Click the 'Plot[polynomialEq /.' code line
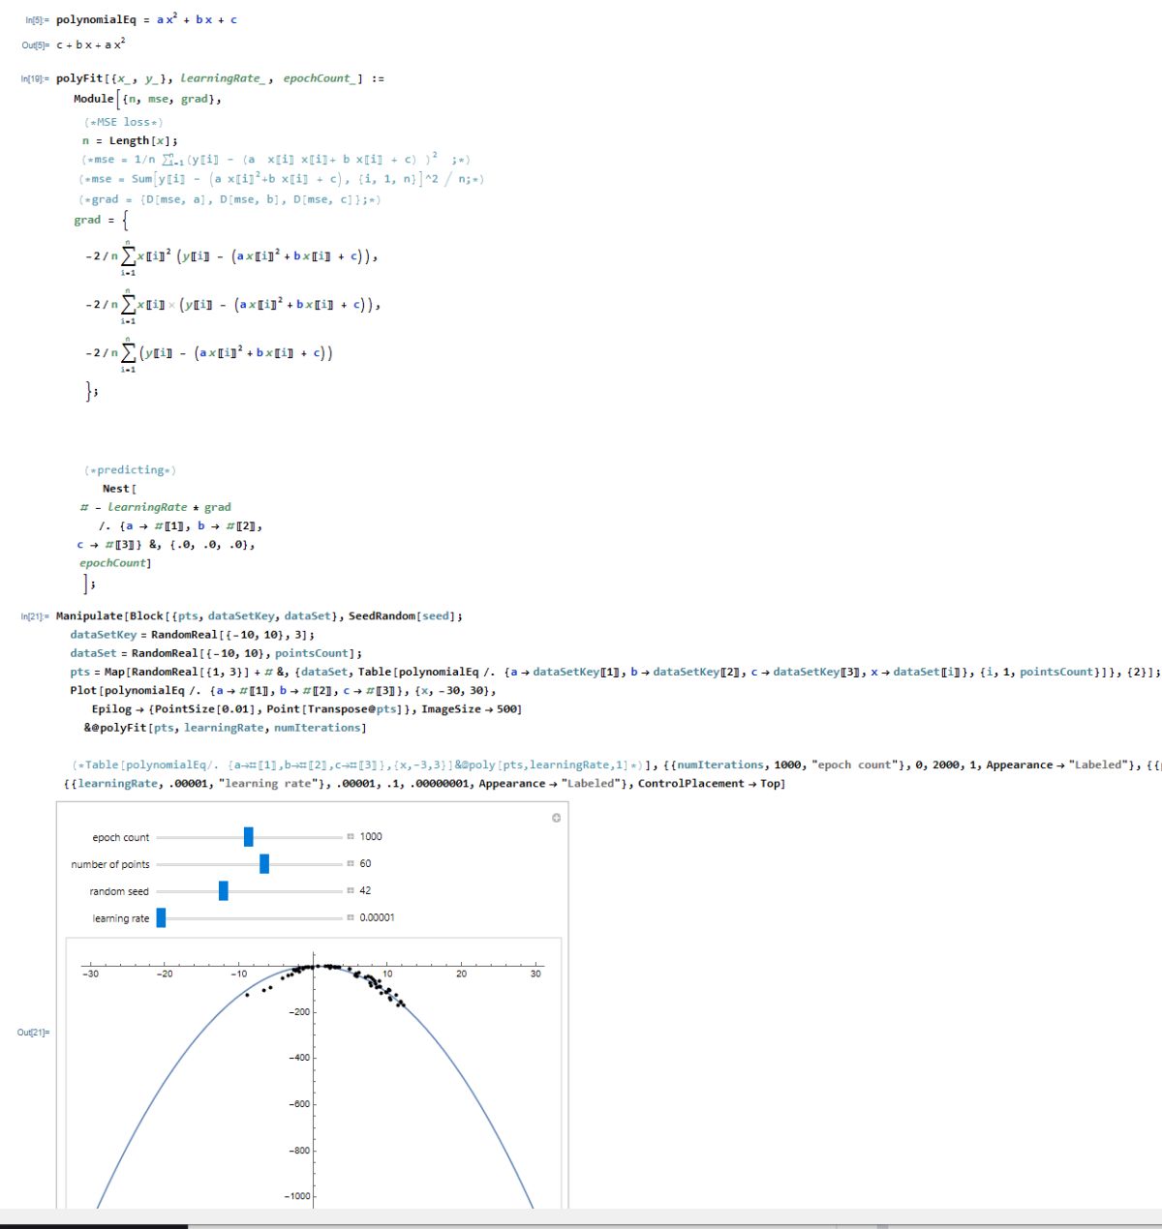Viewport: 1162px width, 1229px height. pyautogui.click(x=283, y=691)
